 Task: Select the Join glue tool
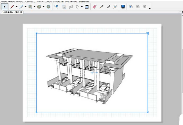click(115, 7)
